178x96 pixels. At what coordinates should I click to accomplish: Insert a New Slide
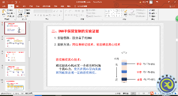pos(20,13)
